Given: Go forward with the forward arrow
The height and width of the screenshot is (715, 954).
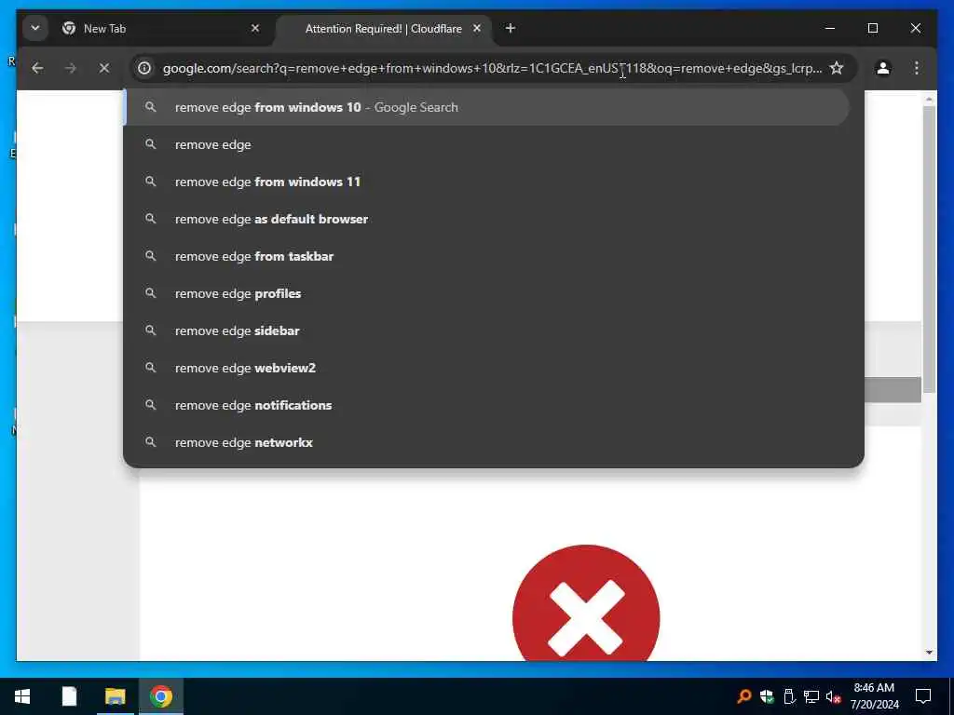Looking at the screenshot, I should (x=71, y=68).
